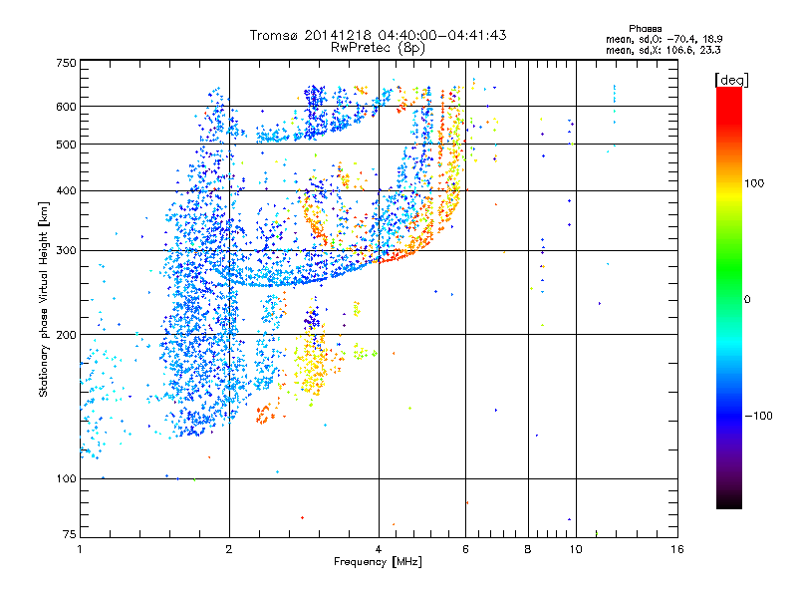Click the y-axis tick label '100'
Screen dimensions: 797x598
66,479
